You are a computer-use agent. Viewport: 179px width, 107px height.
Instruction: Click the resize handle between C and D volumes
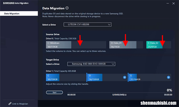[87, 77]
